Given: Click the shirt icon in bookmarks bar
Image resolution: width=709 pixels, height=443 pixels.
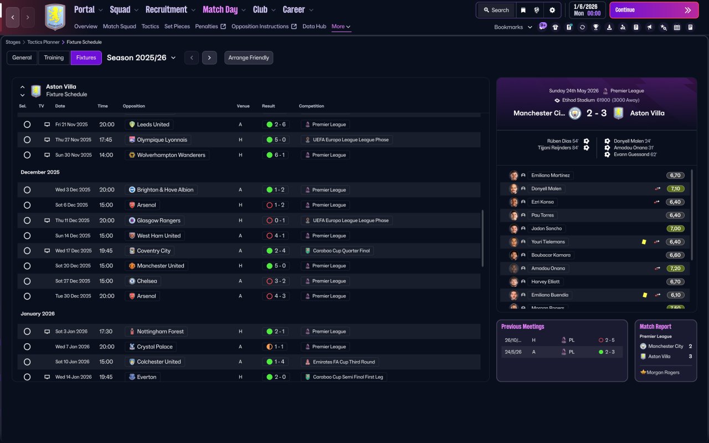Looking at the screenshot, I should coord(556,27).
